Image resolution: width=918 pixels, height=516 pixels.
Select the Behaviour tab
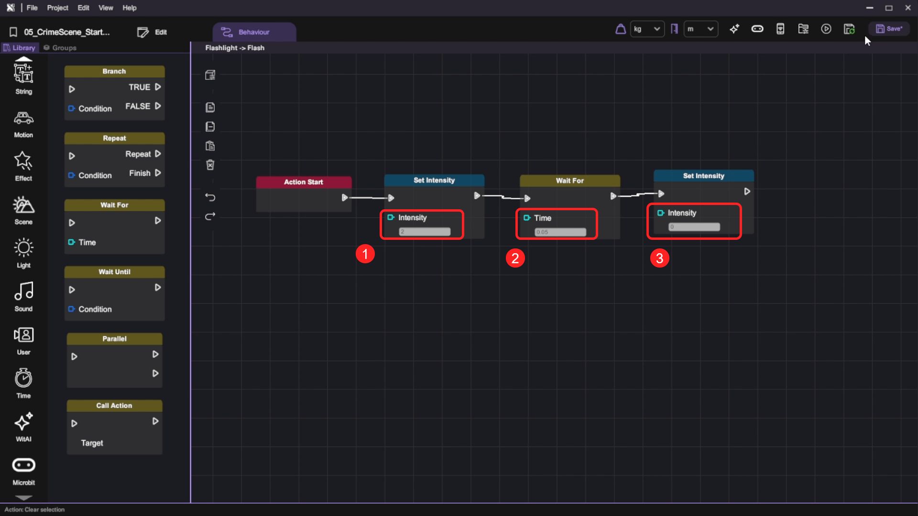tap(254, 32)
